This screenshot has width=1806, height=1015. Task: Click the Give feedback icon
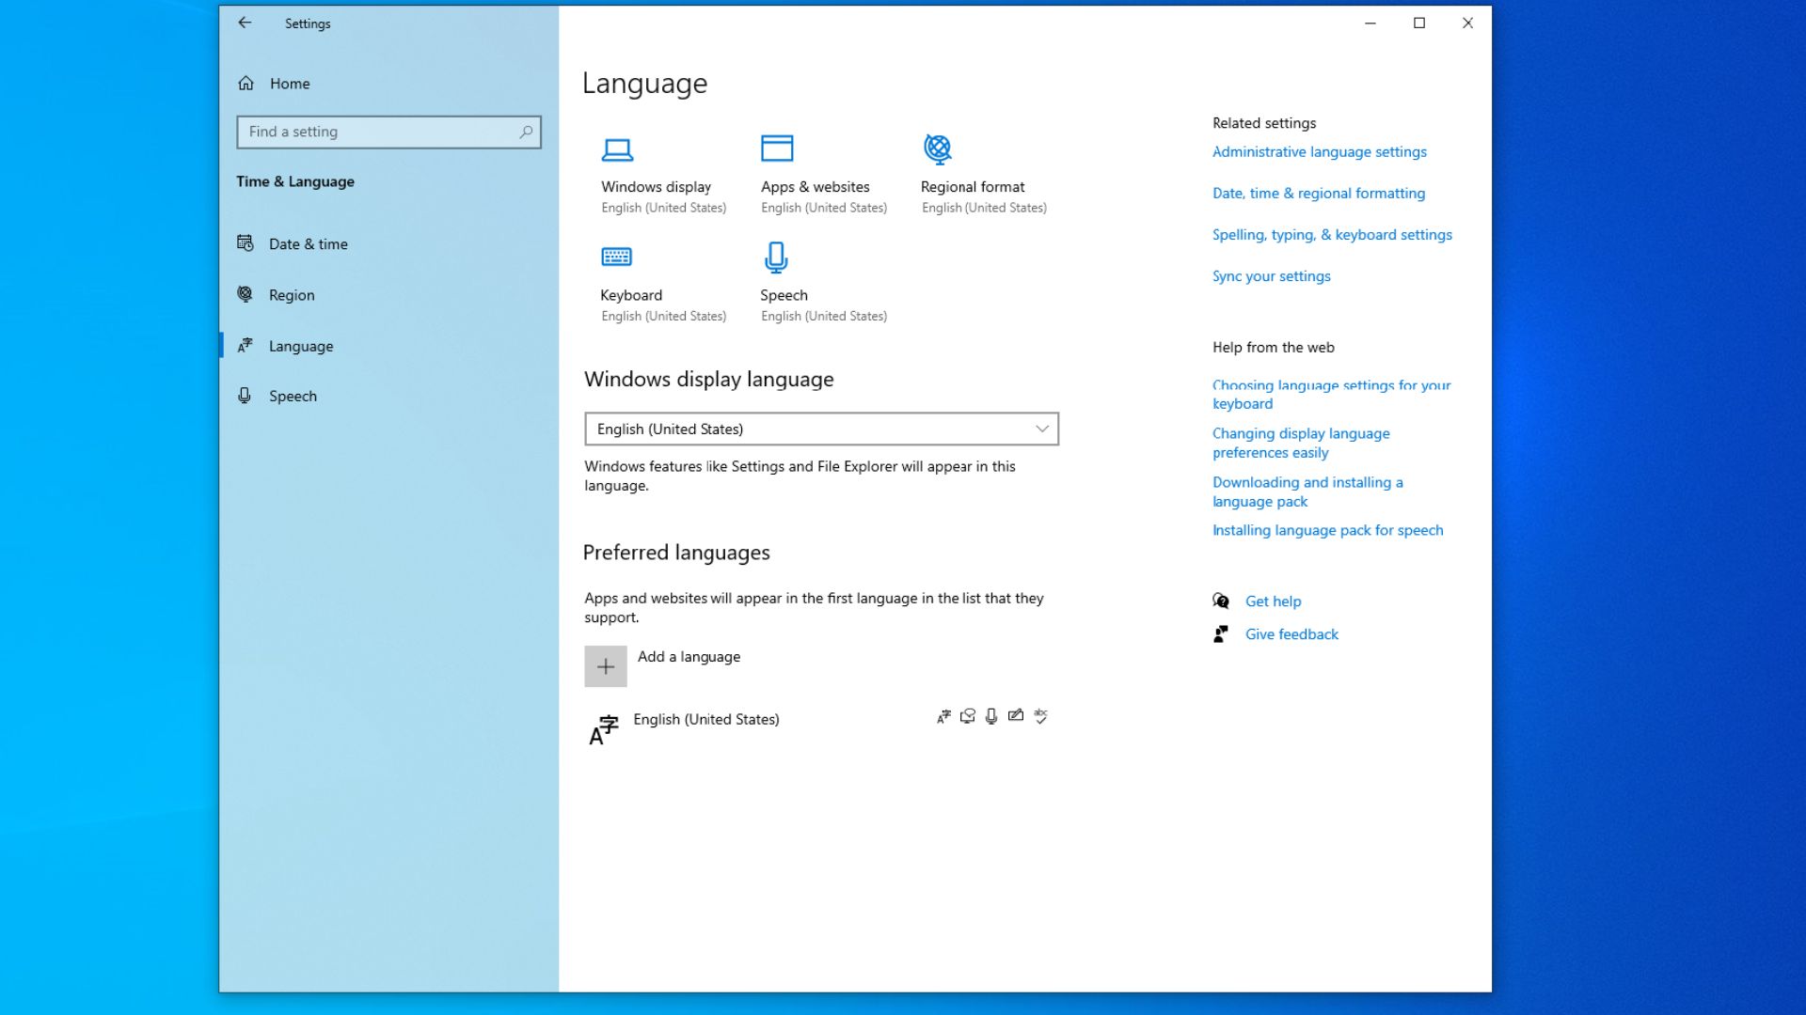(1220, 633)
